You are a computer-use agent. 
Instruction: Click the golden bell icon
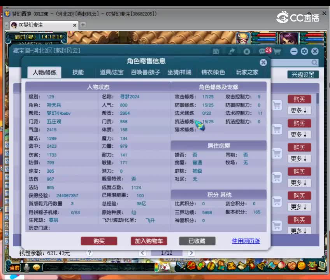261,266
